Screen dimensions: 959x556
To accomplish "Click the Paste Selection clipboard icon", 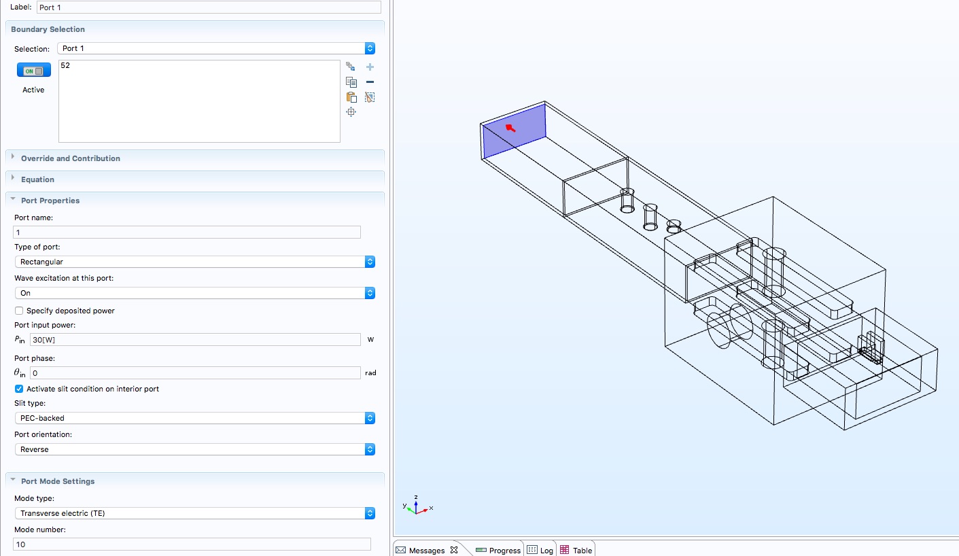I will point(351,97).
